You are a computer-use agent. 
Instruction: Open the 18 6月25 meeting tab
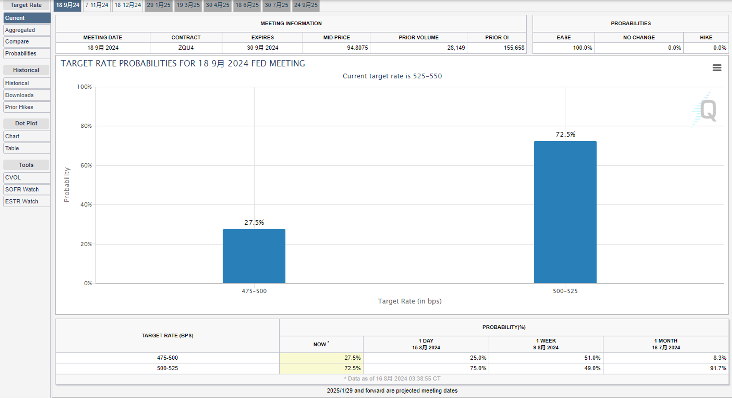tap(247, 5)
